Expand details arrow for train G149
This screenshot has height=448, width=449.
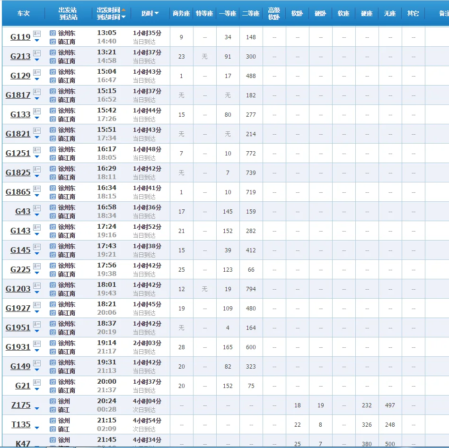click(37, 370)
